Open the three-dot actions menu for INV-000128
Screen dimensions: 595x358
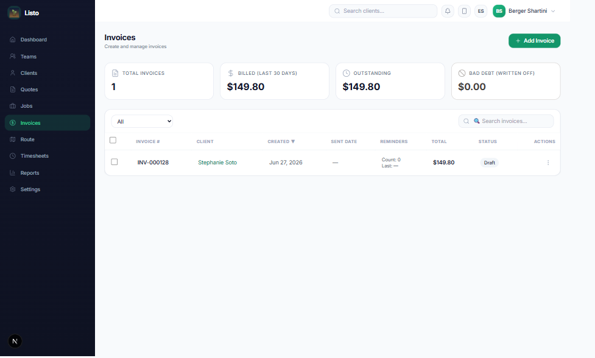[x=548, y=163]
